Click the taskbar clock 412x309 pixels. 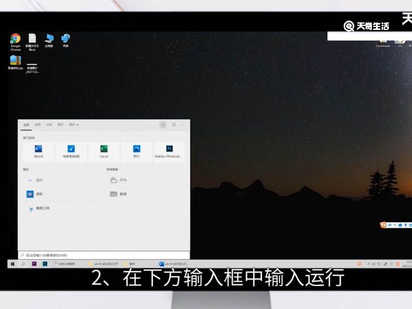coord(407,264)
